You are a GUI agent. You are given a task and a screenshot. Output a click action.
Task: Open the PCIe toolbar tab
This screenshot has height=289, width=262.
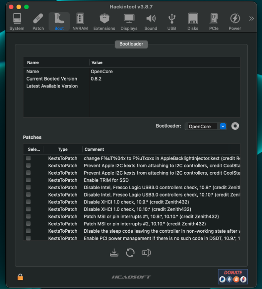point(214,22)
